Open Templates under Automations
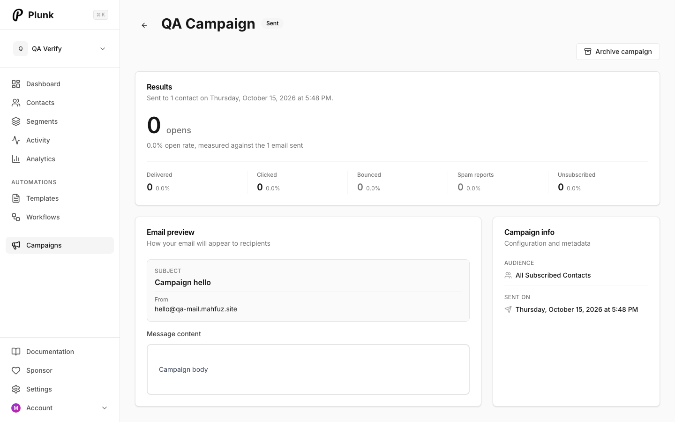This screenshot has height=422, width=675. pos(60,198)
